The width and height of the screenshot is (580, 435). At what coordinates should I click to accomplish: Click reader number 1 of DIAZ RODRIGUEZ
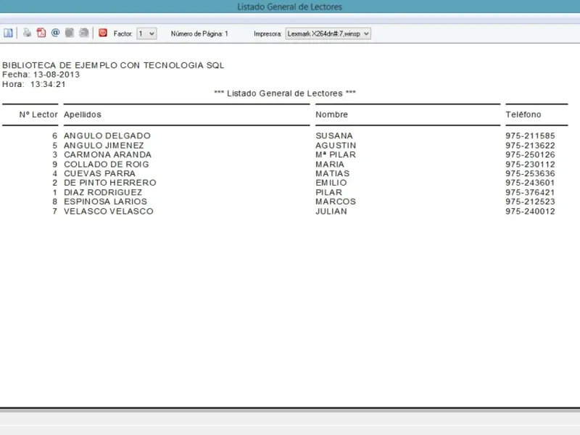[55, 192]
